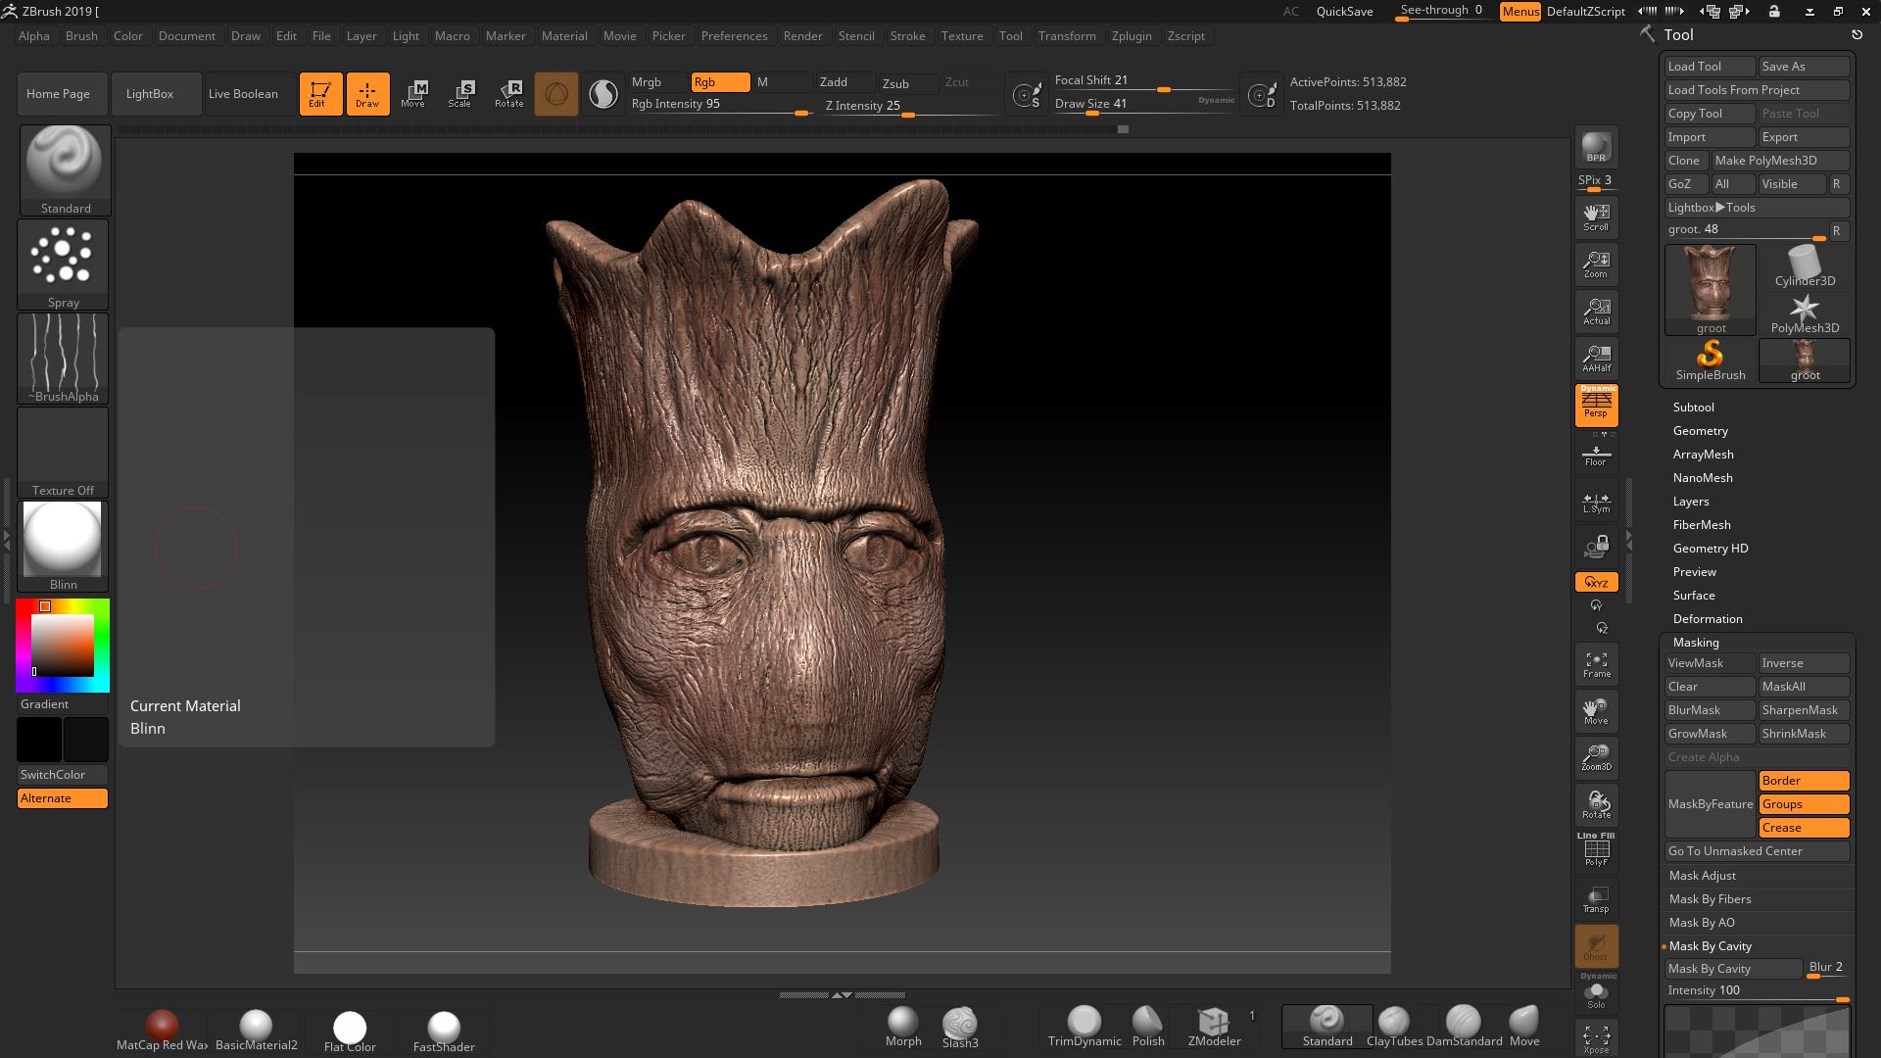Collapse the Masking subpalette

coord(1696,643)
